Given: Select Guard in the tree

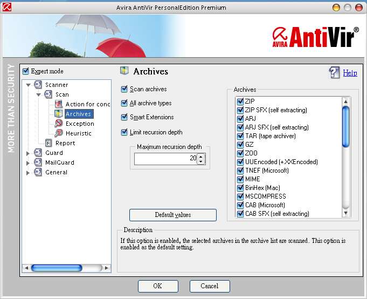Looking at the screenshot, I should click(54, 153).
